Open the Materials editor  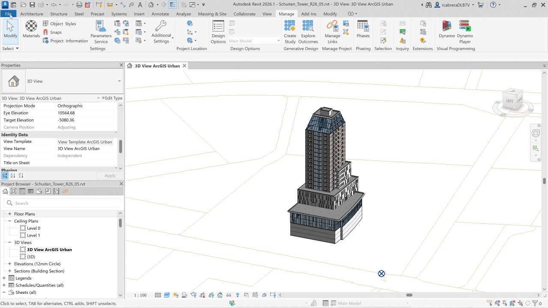(x=31, y=29)
